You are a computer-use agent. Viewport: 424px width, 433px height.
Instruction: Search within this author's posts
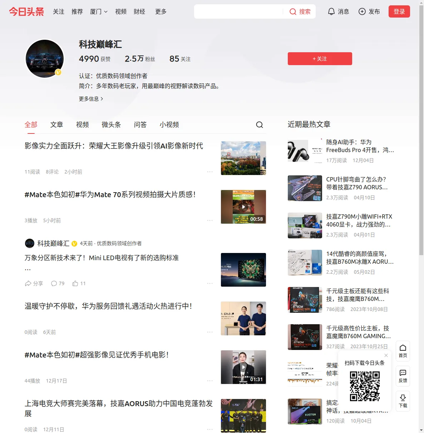pyautogui.click(x=260, y=125)
